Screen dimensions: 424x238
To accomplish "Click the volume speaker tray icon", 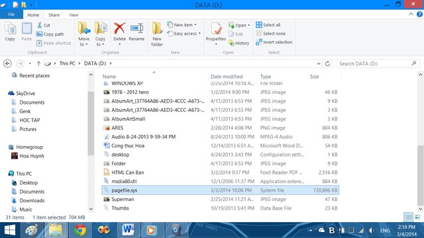I will 372,230.
